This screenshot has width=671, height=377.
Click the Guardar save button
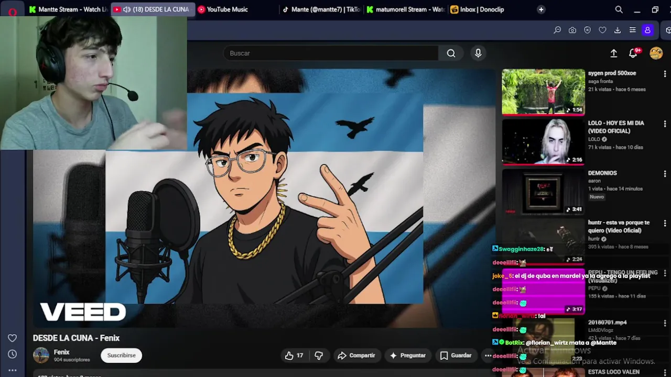[x=456, y=356]
